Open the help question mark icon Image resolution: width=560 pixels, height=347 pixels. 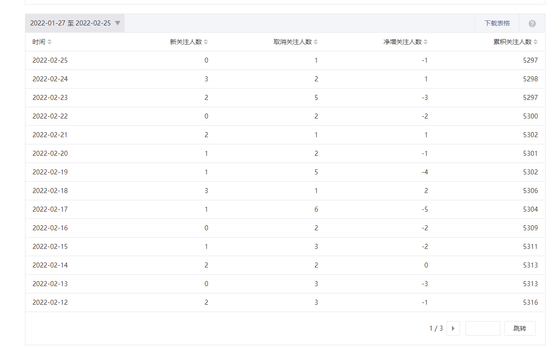click(x=532, y=24)
